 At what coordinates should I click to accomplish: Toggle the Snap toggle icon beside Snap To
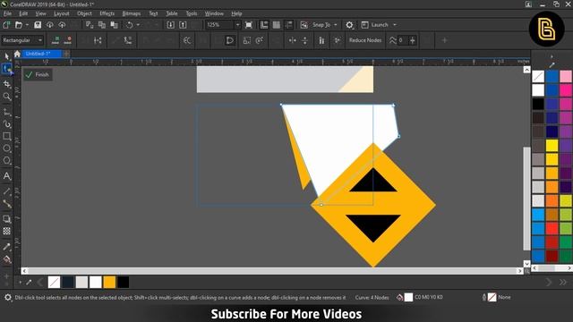(304, 25)
